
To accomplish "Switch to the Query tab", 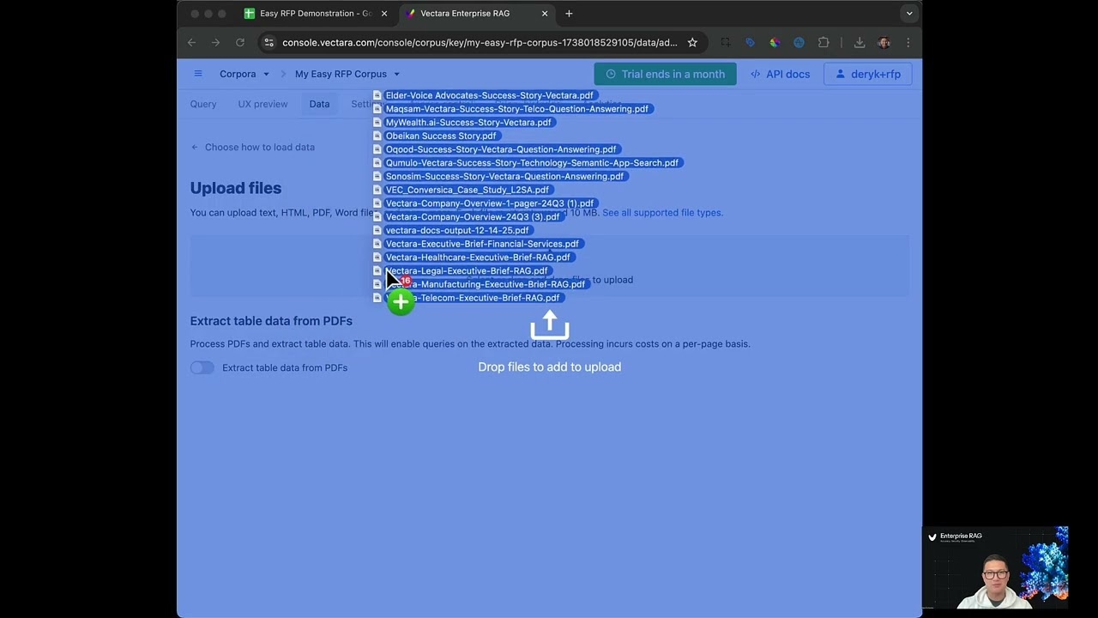I will pos(203,104).
